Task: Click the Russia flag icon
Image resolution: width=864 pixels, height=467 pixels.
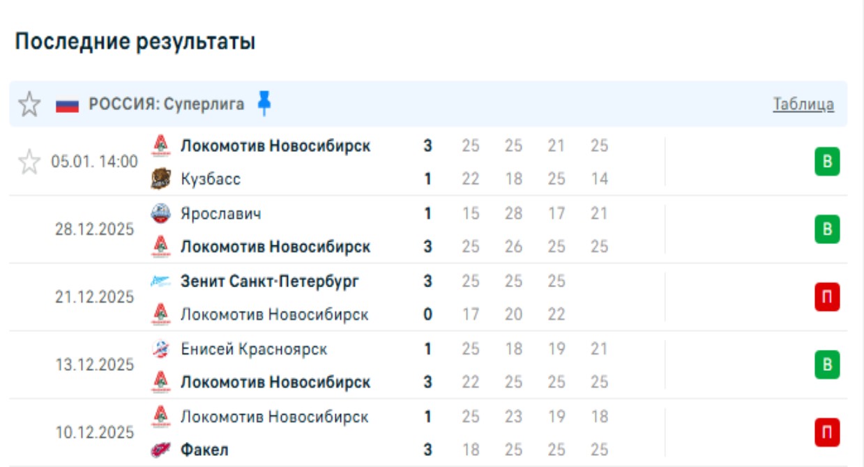Action: (68, 105)
